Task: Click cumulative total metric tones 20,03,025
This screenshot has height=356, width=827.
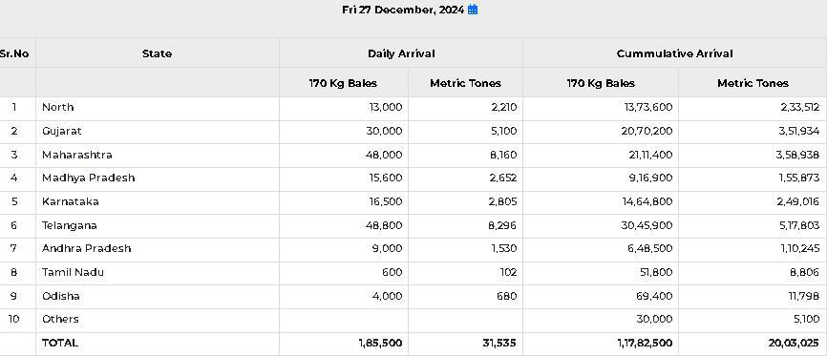Action: (x=794, y=343)
